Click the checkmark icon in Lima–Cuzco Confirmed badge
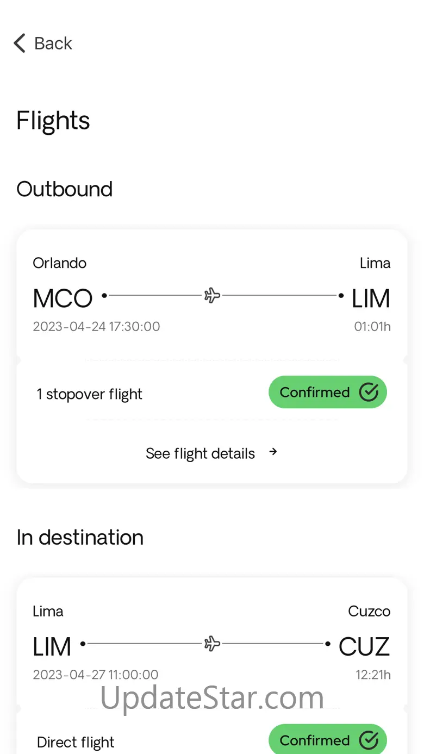 [369, 740]
